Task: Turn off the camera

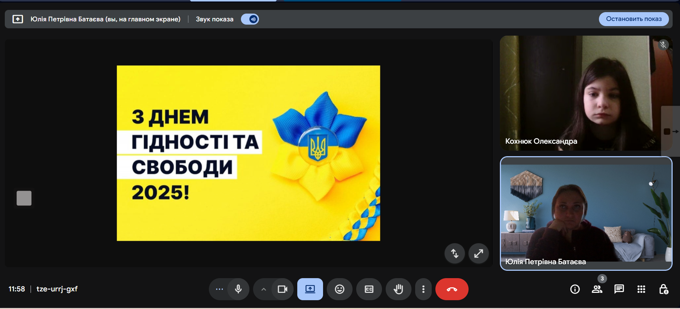Action: click(283, 289)
